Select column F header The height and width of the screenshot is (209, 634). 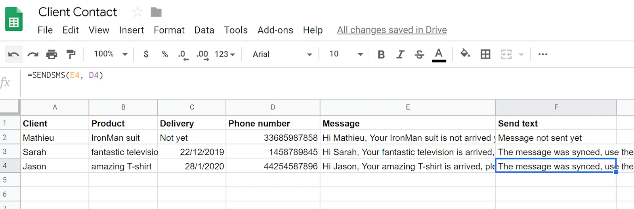pyautogui.click(x=556, y=107)
